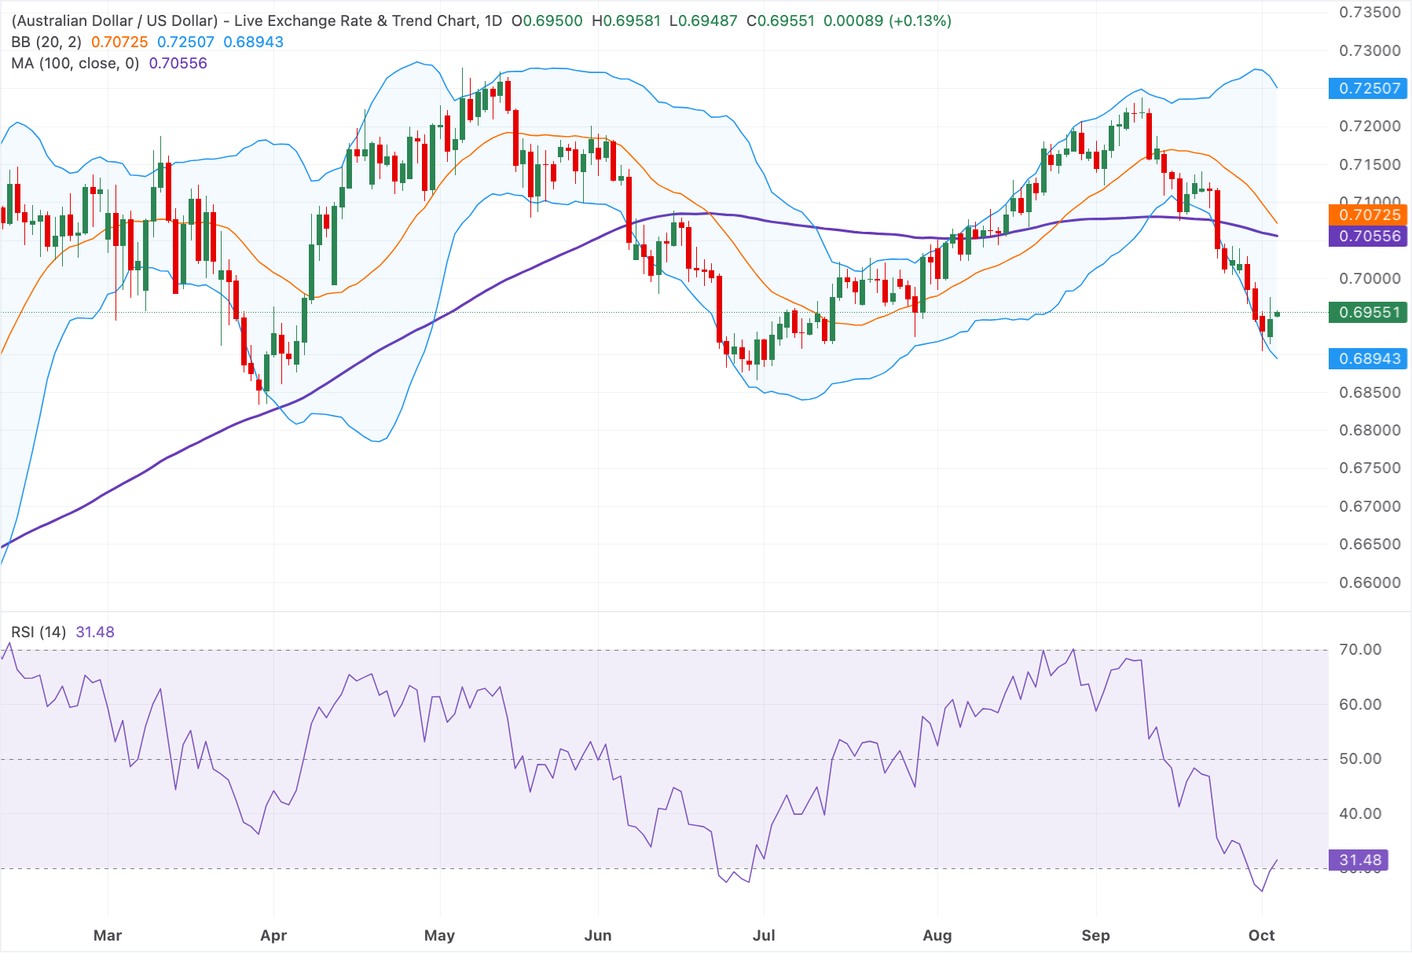Screen dimensions: 1412x961
Task: Click the 50.00 RSI axis label
Action: click(x=1360, y=758)
